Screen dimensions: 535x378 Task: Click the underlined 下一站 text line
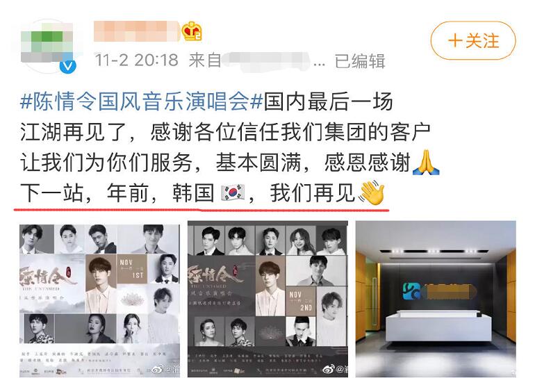202,192
